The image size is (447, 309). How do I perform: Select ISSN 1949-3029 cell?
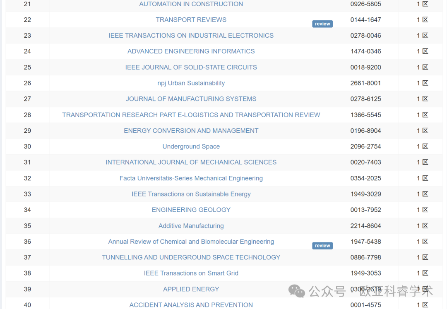pyautogui.click(x=366, y=194)
